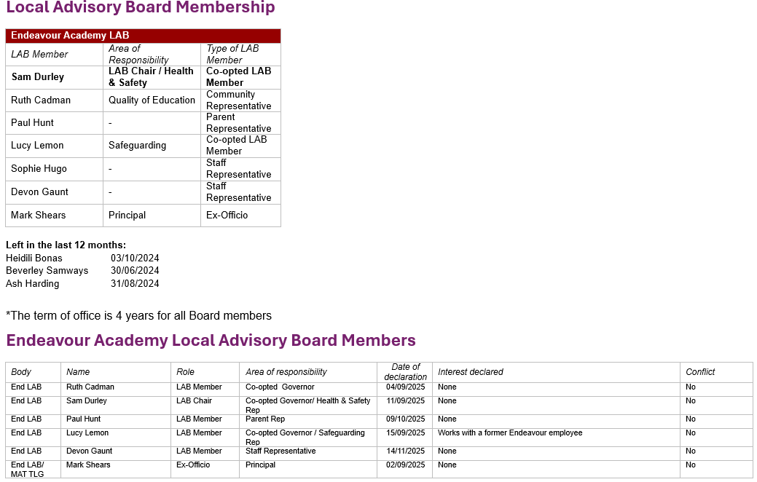757x482 pixels.
Task: Click the '14/11/2025' declaration date cell
Action: (405, 451)
